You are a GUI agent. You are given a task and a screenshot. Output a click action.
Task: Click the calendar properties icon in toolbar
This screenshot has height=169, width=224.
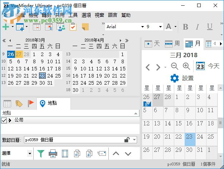click(49, 27)
